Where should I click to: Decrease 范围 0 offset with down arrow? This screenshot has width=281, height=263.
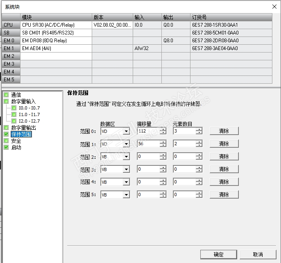pos(163,133)
